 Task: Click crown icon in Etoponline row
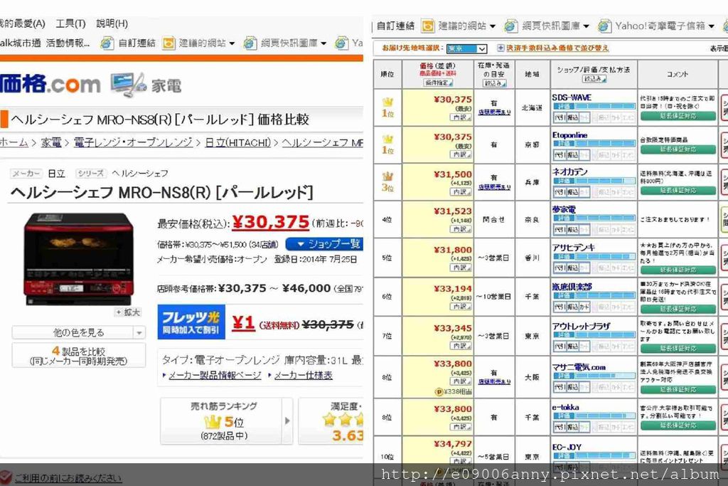pos(387,139)
